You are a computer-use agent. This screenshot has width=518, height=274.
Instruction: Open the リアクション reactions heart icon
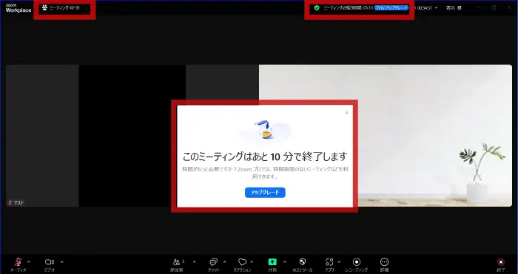(242, 261)
